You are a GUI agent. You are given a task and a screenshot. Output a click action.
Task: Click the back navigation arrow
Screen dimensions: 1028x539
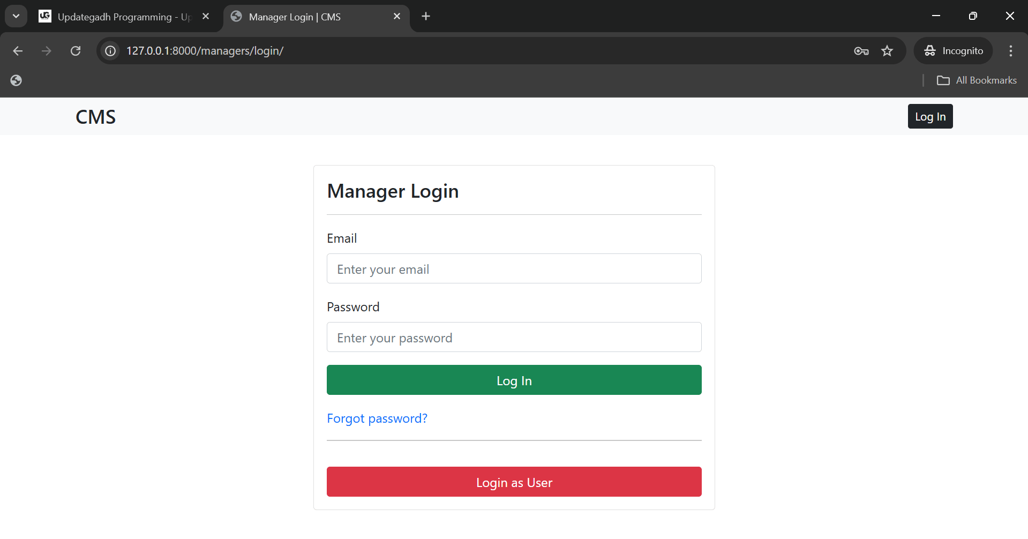coord(18,50)
